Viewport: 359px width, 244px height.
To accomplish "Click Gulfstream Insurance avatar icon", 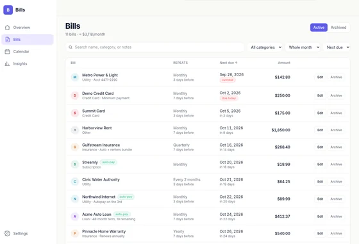I will [75, 147].
